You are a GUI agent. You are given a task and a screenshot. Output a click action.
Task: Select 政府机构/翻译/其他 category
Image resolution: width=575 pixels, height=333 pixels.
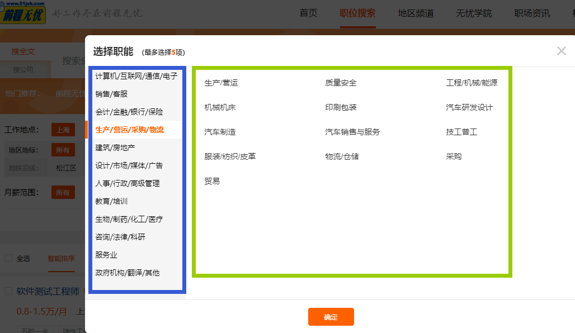pyautogui.click(x=128, y=273)
